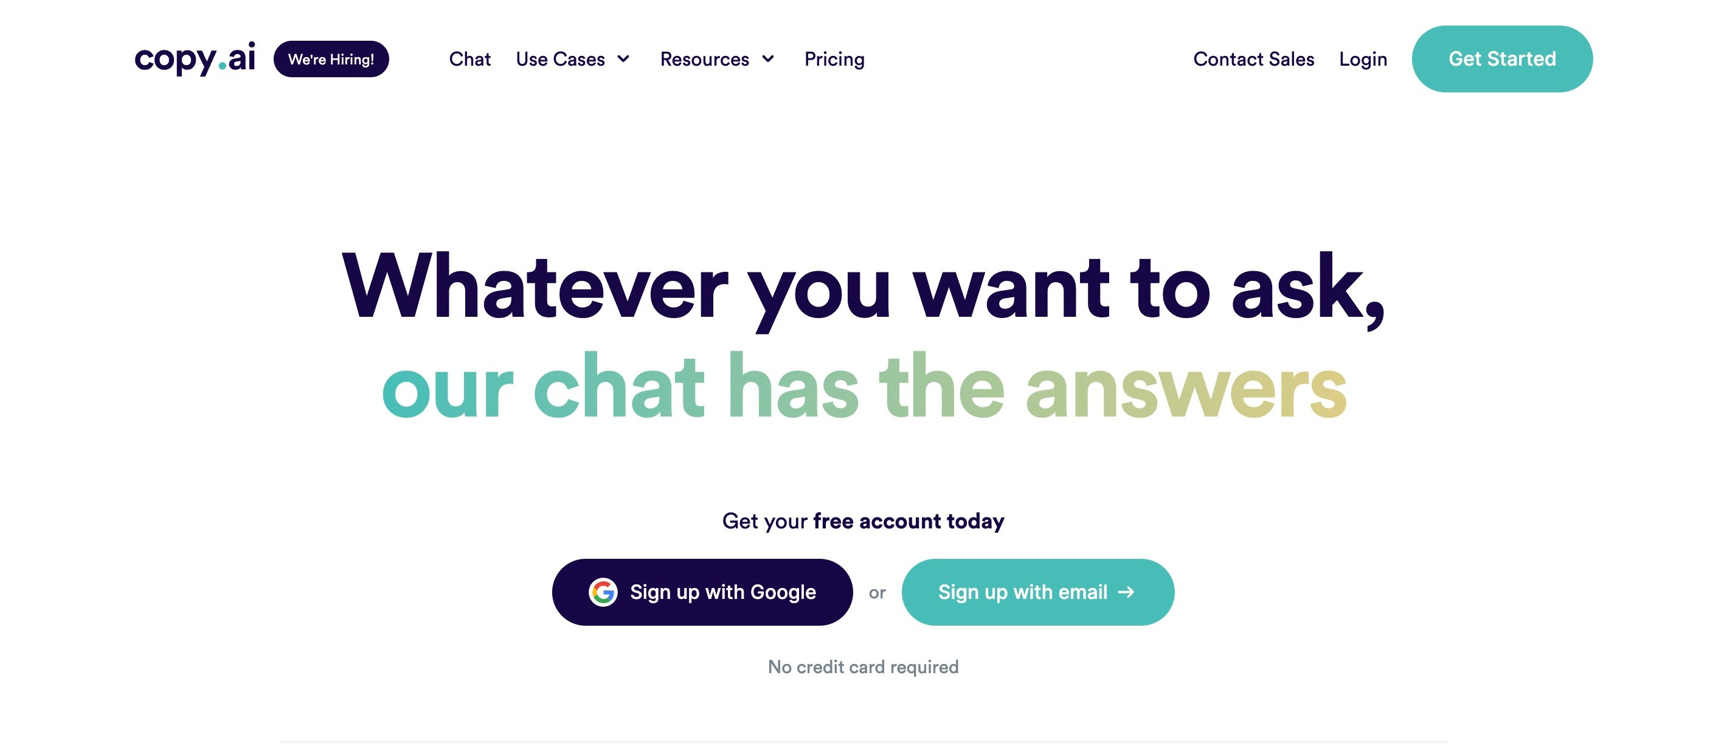Select the 'Pricing' menu item
The image size is (1727, 754).
pyautogui.click(x=834, y=58)
